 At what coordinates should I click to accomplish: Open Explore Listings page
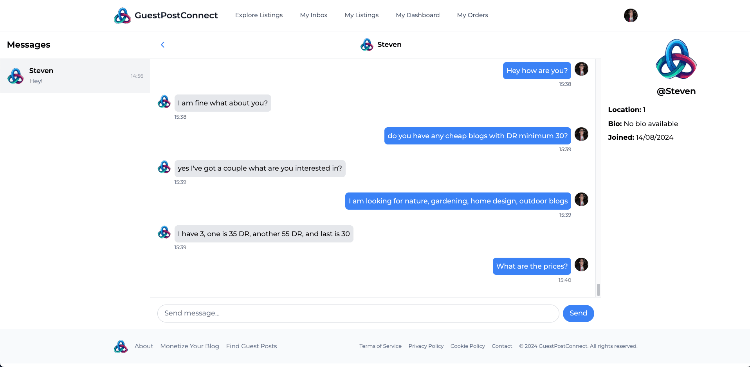click(259, 15)
